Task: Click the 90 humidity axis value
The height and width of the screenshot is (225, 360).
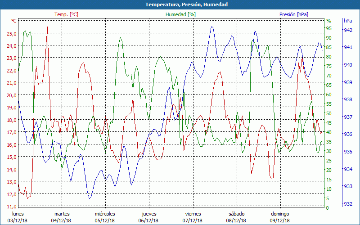Action: 329,38
